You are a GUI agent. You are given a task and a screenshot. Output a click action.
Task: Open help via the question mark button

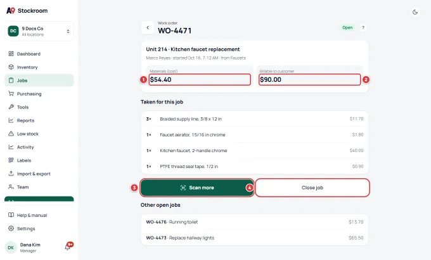(x=363, y=27)
